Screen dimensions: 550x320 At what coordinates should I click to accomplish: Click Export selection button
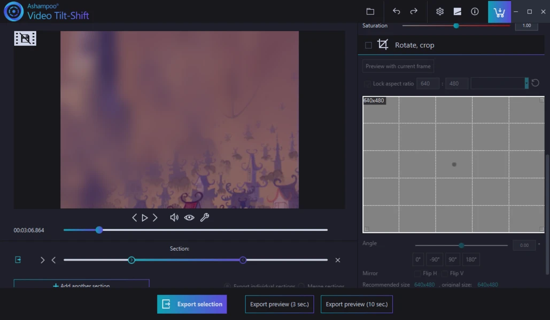tap(192, 304)
